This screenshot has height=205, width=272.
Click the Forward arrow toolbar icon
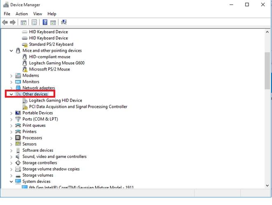coord(13,22)
